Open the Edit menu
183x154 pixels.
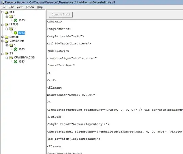11,7
